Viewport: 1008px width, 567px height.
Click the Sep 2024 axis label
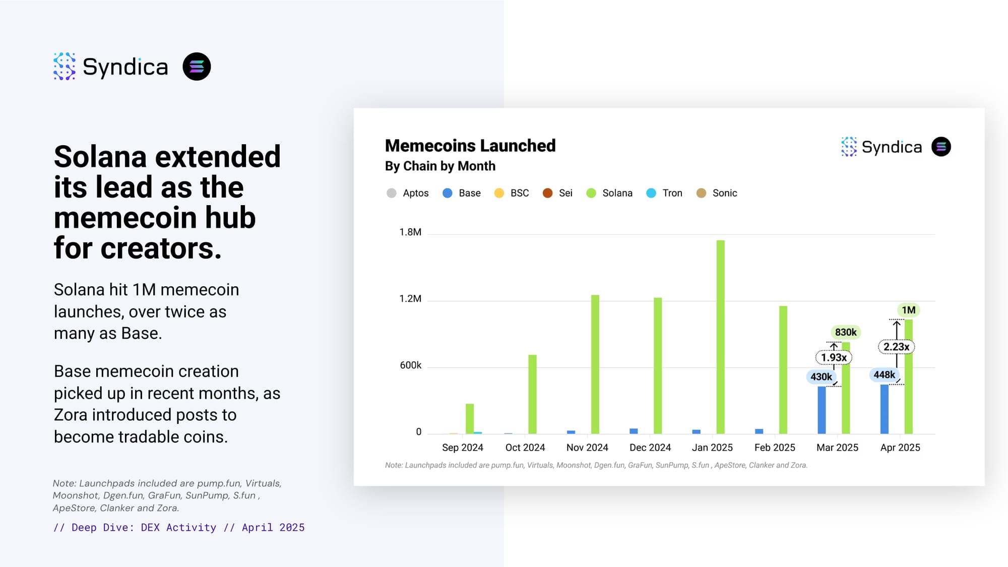[463, 448]
